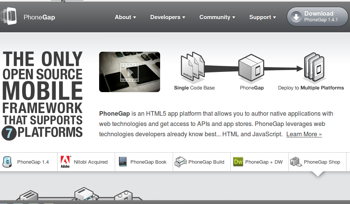Open the About menu
Viewport: 350px width, 204px height.
click(125, 17)
